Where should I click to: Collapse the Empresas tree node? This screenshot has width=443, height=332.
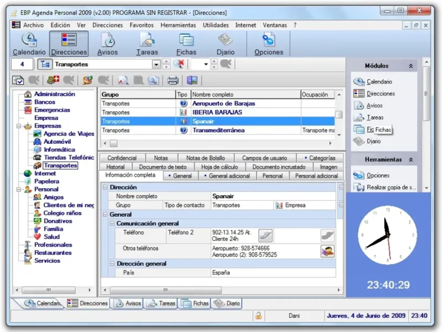(18, 126)
